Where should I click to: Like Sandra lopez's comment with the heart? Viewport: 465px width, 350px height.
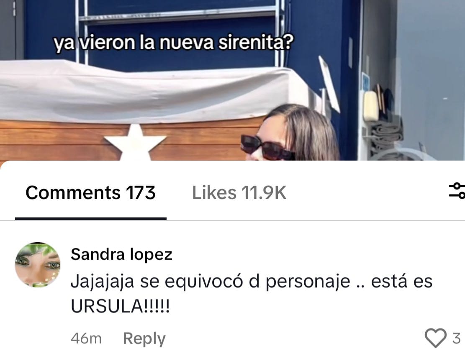tap(435, 338)
